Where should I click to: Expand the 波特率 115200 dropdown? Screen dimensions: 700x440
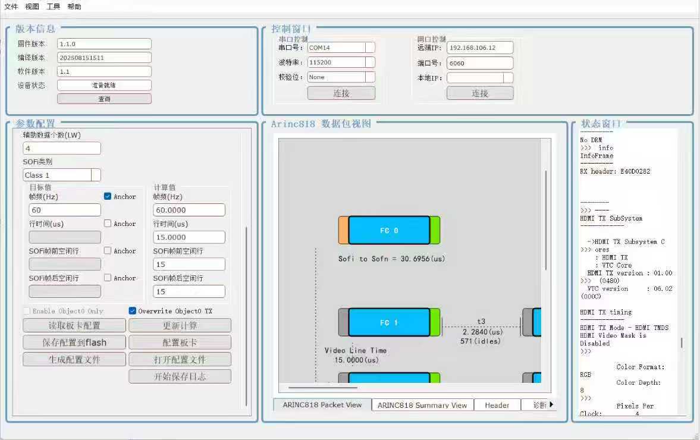pyautogui.click(x=369, y=62)
